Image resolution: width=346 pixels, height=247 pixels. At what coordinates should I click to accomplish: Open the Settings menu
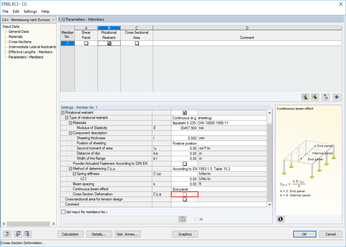click(x=30, y=11)
